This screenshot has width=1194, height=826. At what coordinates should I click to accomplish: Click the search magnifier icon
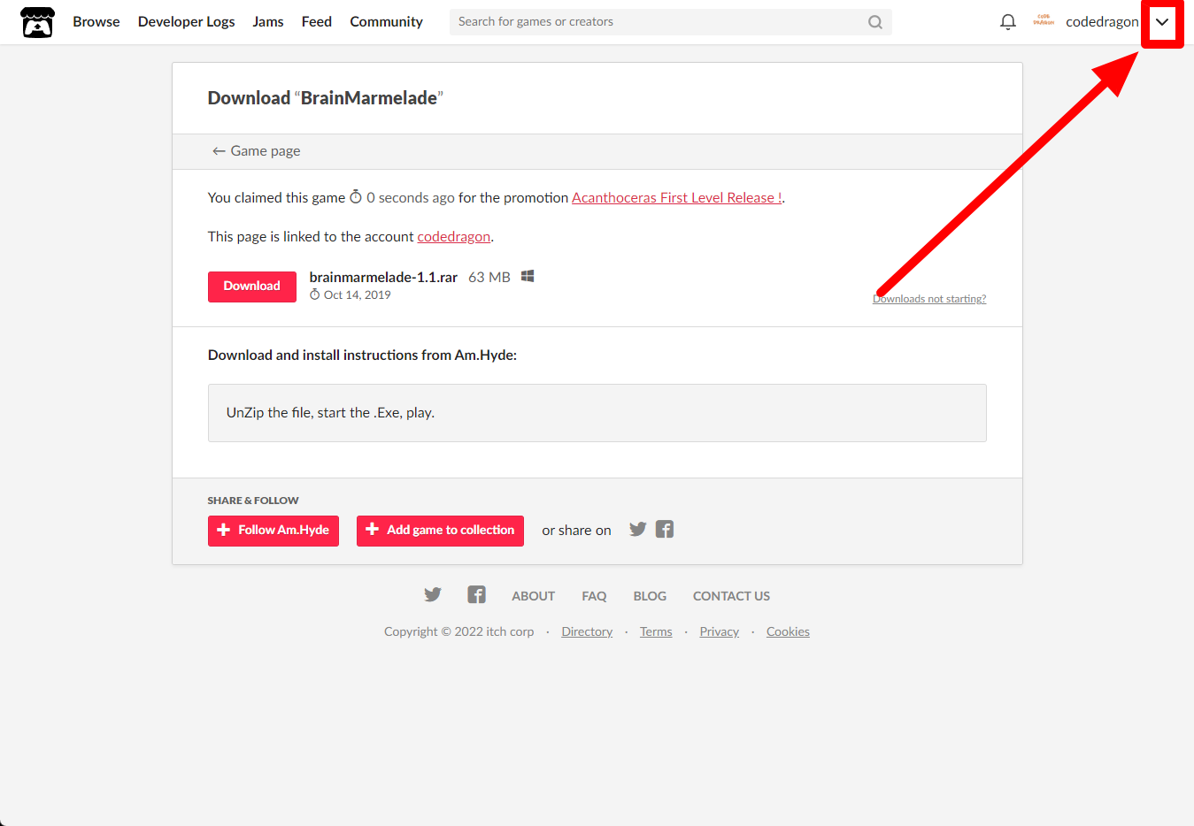(875, 22)
